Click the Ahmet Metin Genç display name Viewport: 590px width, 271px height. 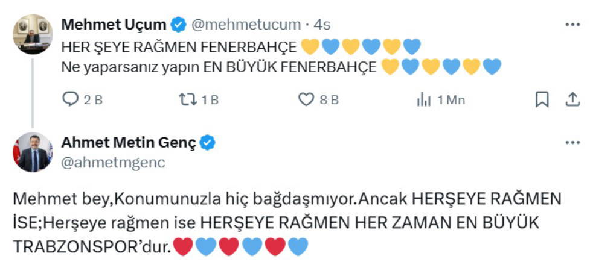click(129, 143)
